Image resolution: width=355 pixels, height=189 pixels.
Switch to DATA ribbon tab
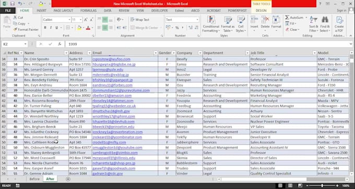pos(108,10)
